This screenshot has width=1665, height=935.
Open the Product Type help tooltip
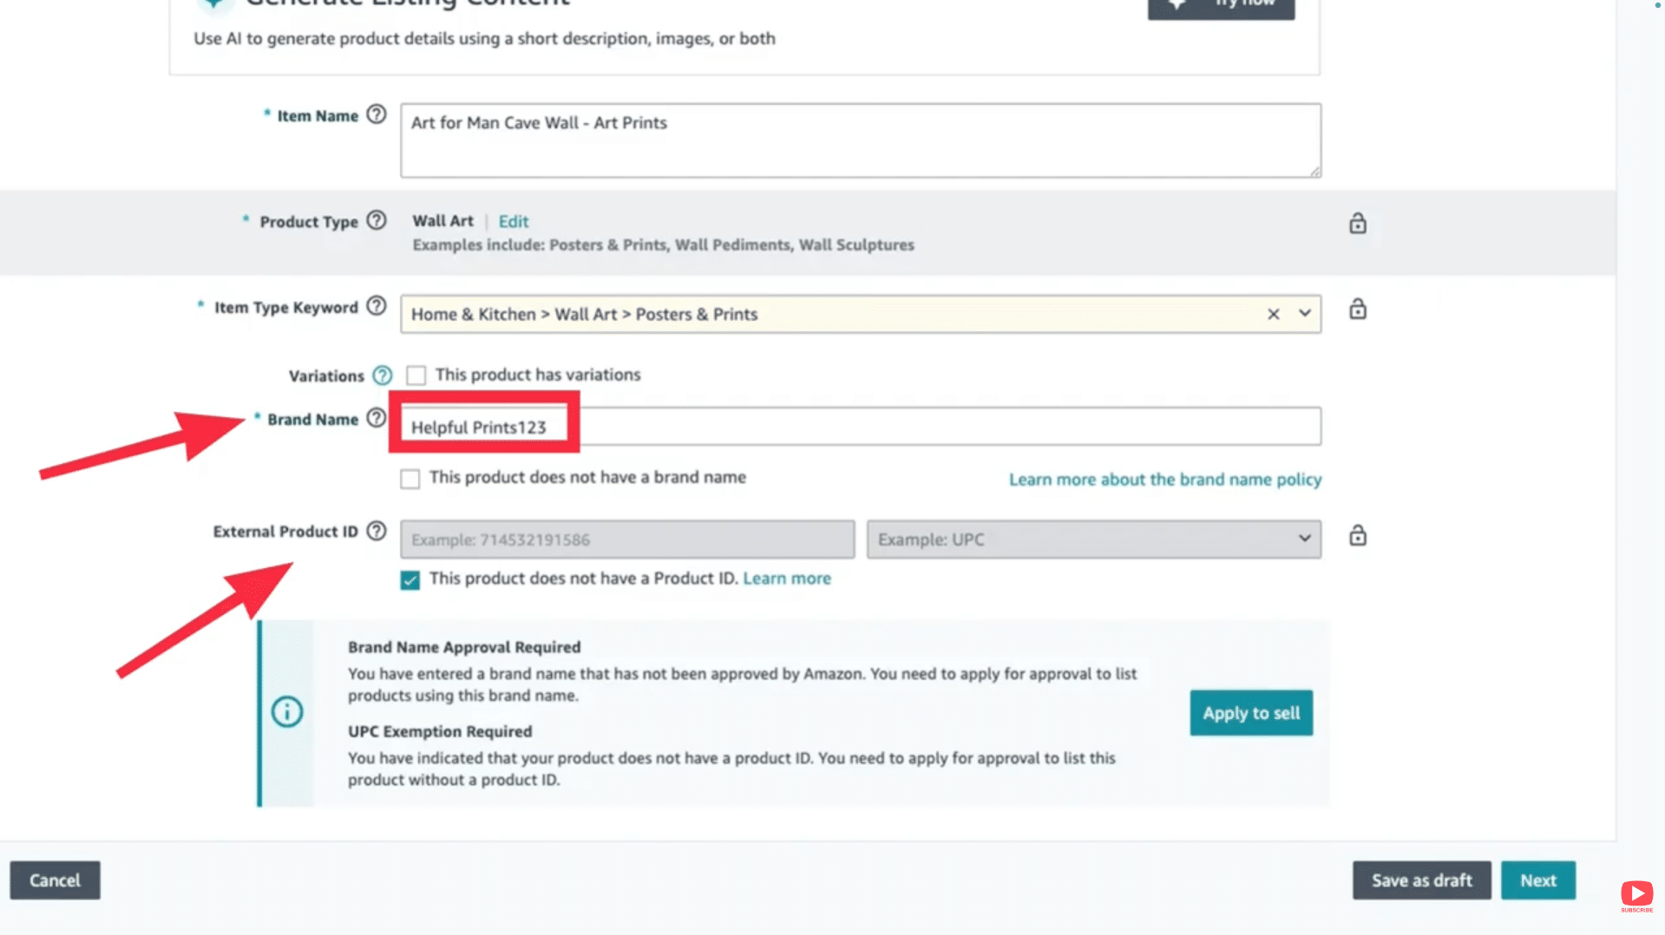pos(377,221)
